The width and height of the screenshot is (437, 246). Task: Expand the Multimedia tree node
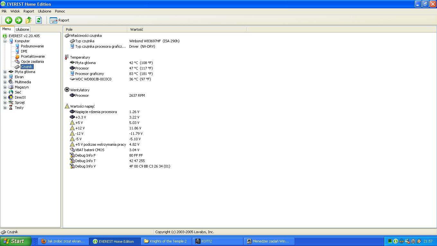click(x=5, y=82)
